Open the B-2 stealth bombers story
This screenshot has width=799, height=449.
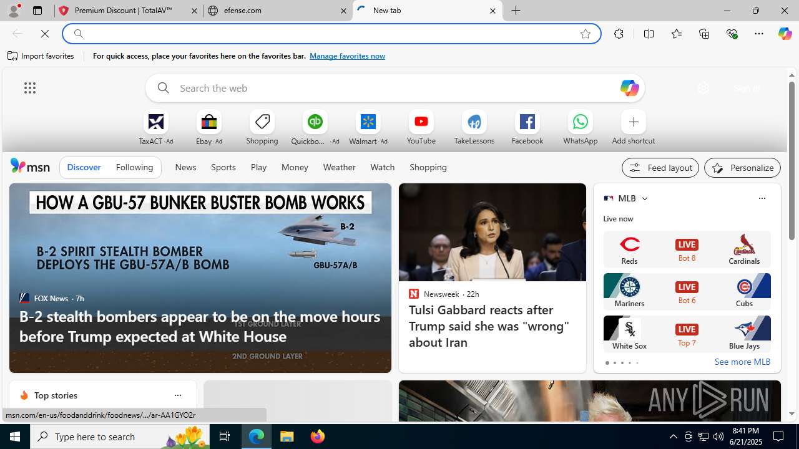click(x=200, y=326)
